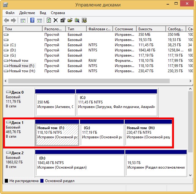Show/hide console tree toolbar icon
196x194 pixels.
(x=23, y=21)
